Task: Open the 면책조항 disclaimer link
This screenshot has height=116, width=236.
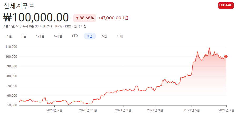Action: point(80,26)
